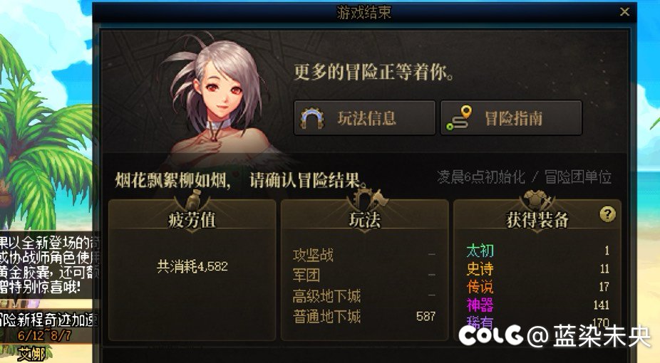Viewport: 660px width, 363px height.
Task: Open the 冒险指南 adventure guide button
Action: click(512, 118)
